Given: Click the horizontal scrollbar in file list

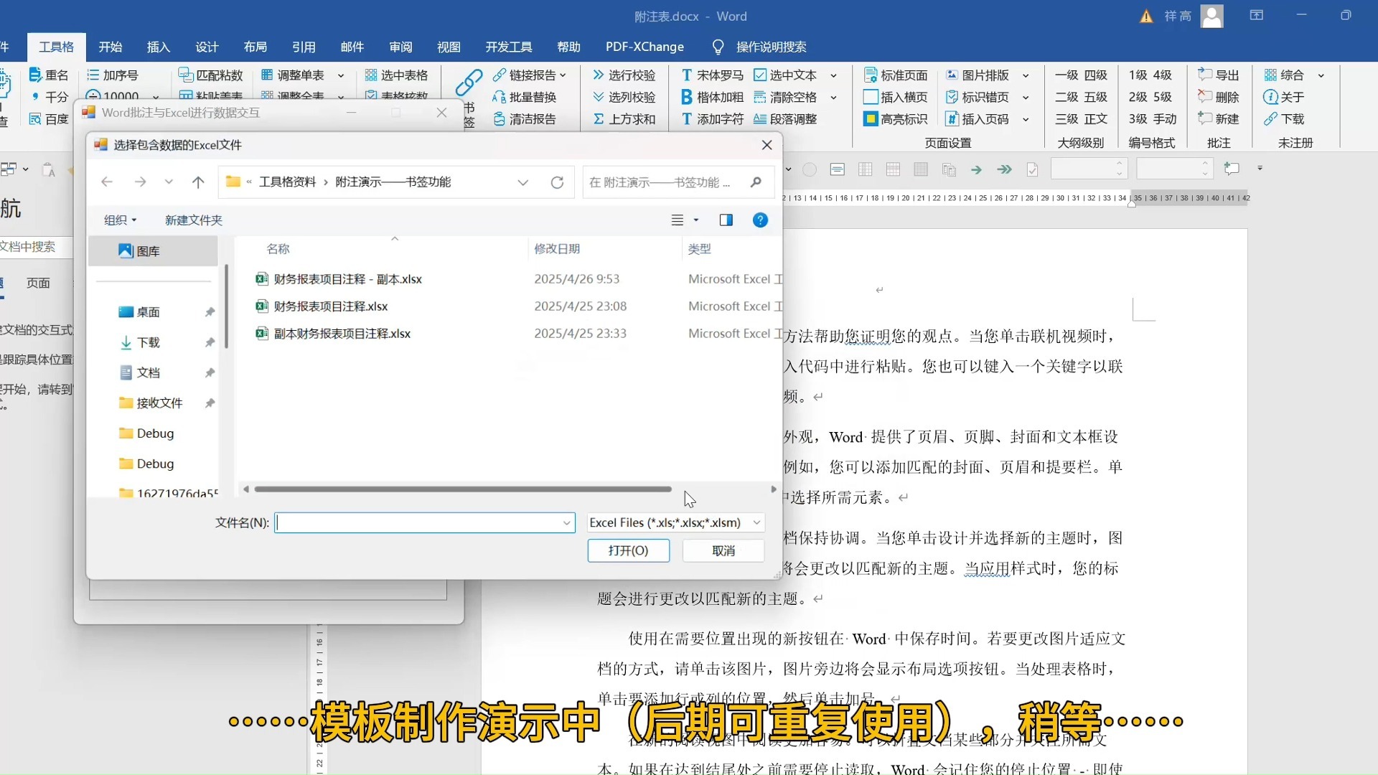Looking at the screenshot, I should (463, 489).
